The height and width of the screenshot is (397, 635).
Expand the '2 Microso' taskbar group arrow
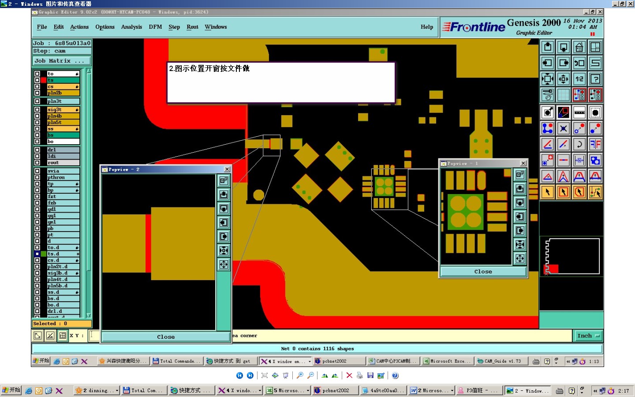point(452,390)
